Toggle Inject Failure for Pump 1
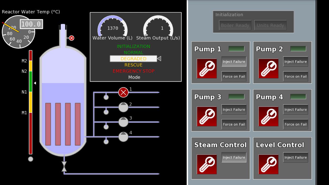Image resolution: width=329 pixels, height=185 pixels. click(x=234, y=62)
